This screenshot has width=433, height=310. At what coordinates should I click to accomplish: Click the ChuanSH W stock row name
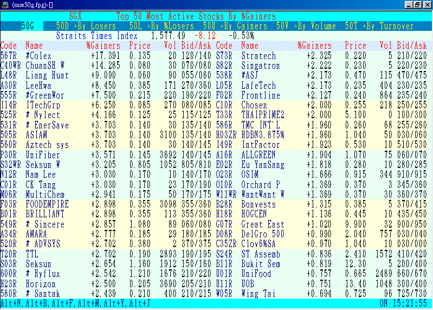[x=45, y=66]
